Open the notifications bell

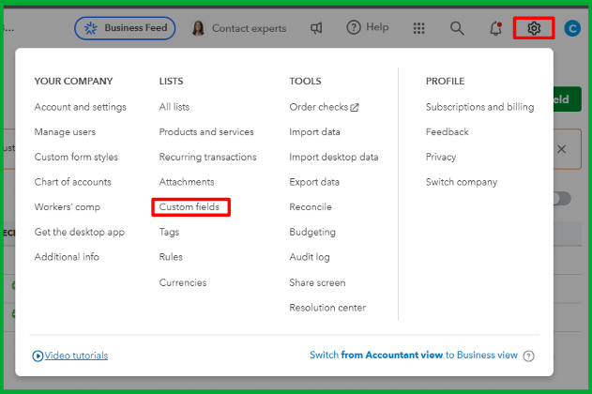click(495, 28)
